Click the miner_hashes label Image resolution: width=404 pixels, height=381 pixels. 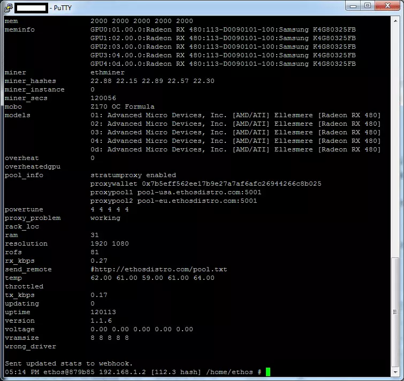click(x=30, y=81)
